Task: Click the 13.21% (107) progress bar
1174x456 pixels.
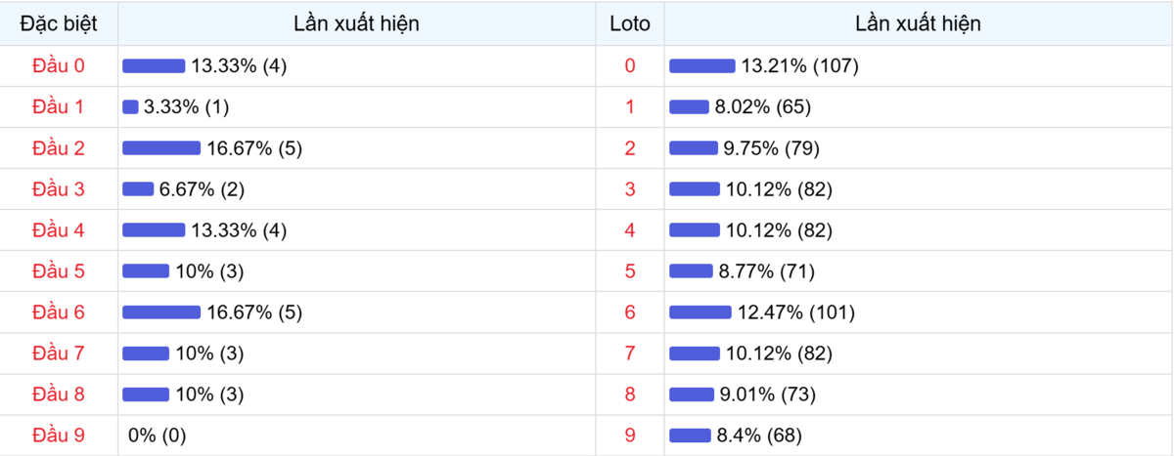Action: [701, 65]
